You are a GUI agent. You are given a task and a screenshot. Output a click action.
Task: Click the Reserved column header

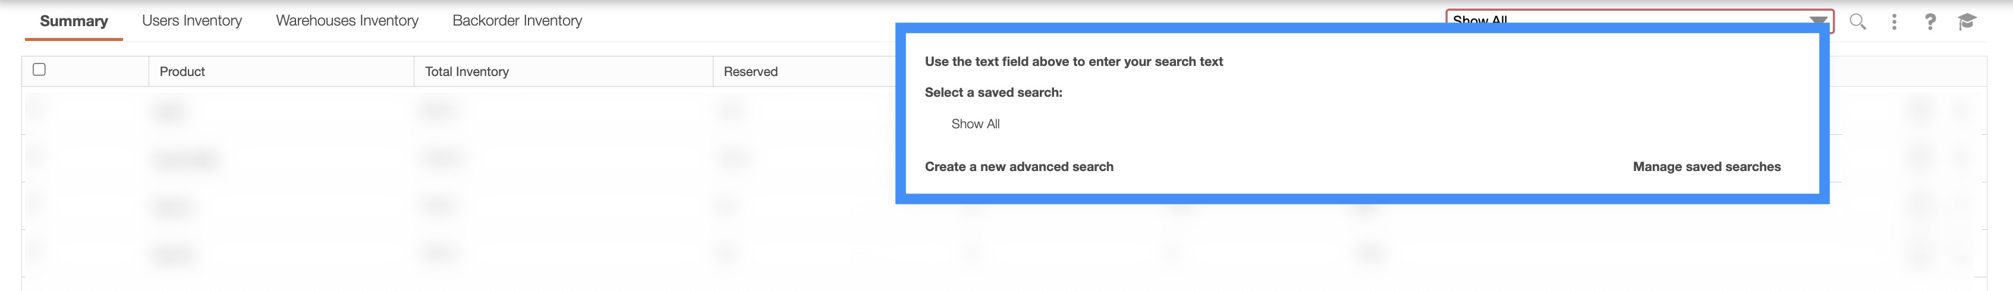[750, 72]
